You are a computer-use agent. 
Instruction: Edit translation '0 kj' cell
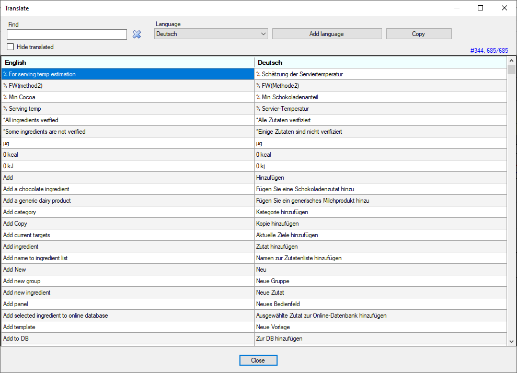[x=381, y=166]
